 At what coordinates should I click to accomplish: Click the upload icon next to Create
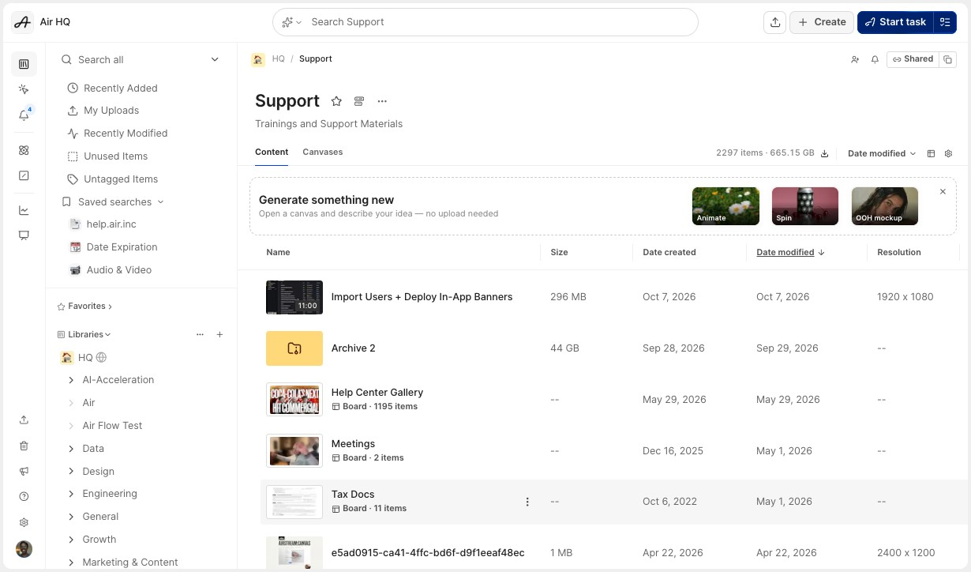pos(775,22)
